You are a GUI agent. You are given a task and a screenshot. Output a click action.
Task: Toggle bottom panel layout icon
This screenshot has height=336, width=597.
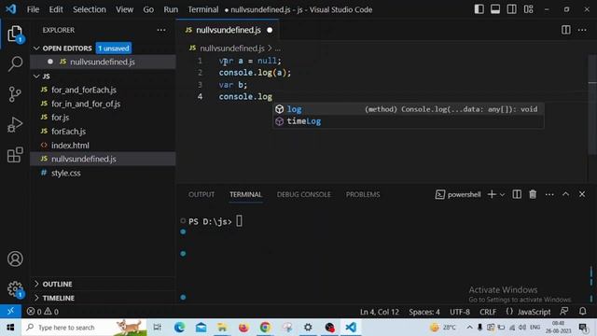click(x=495, y=9)
